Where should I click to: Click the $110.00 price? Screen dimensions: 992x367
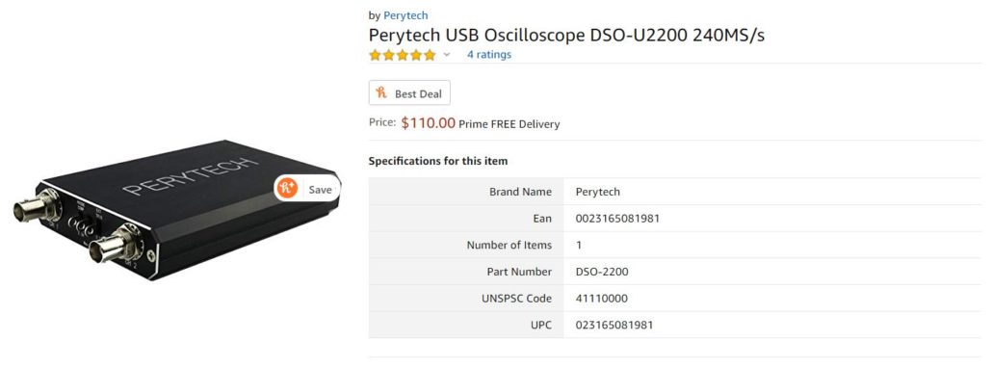point(429,123)
